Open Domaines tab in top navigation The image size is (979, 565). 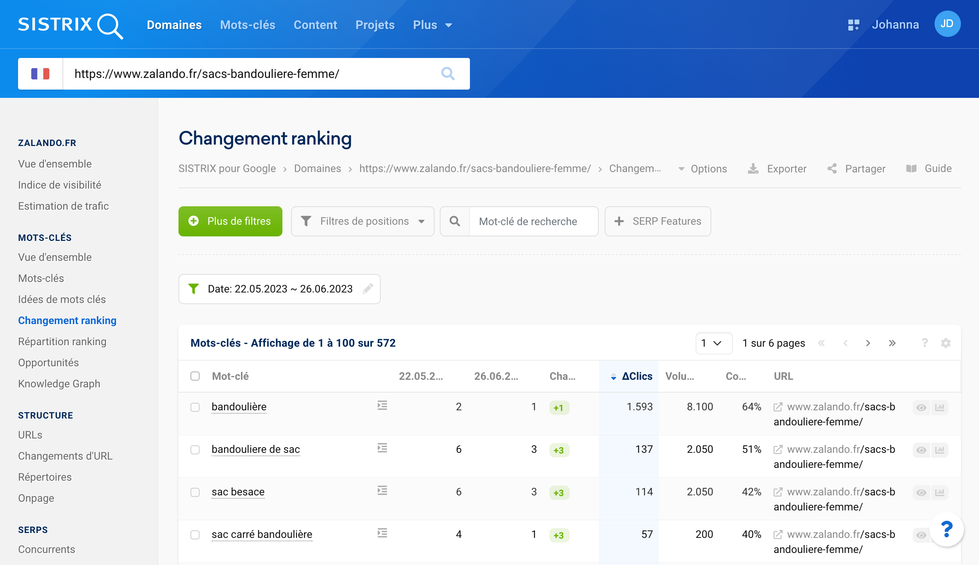[174, 25]
